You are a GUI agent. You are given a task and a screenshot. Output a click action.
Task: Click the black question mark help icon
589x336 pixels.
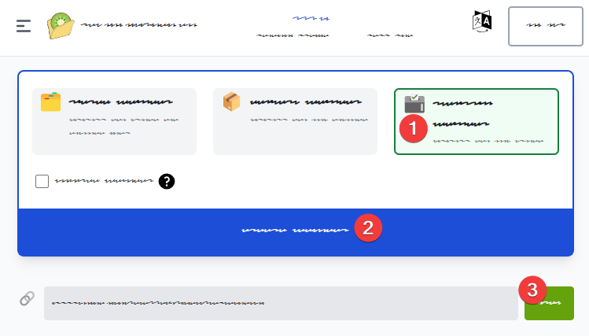[167, 181]
